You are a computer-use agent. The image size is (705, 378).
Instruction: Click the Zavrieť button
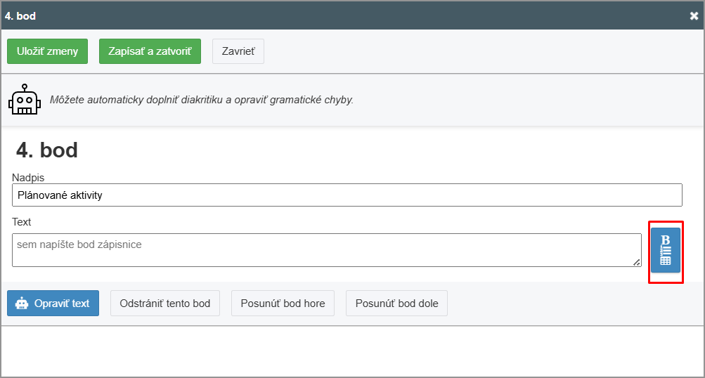coord(238,51)
